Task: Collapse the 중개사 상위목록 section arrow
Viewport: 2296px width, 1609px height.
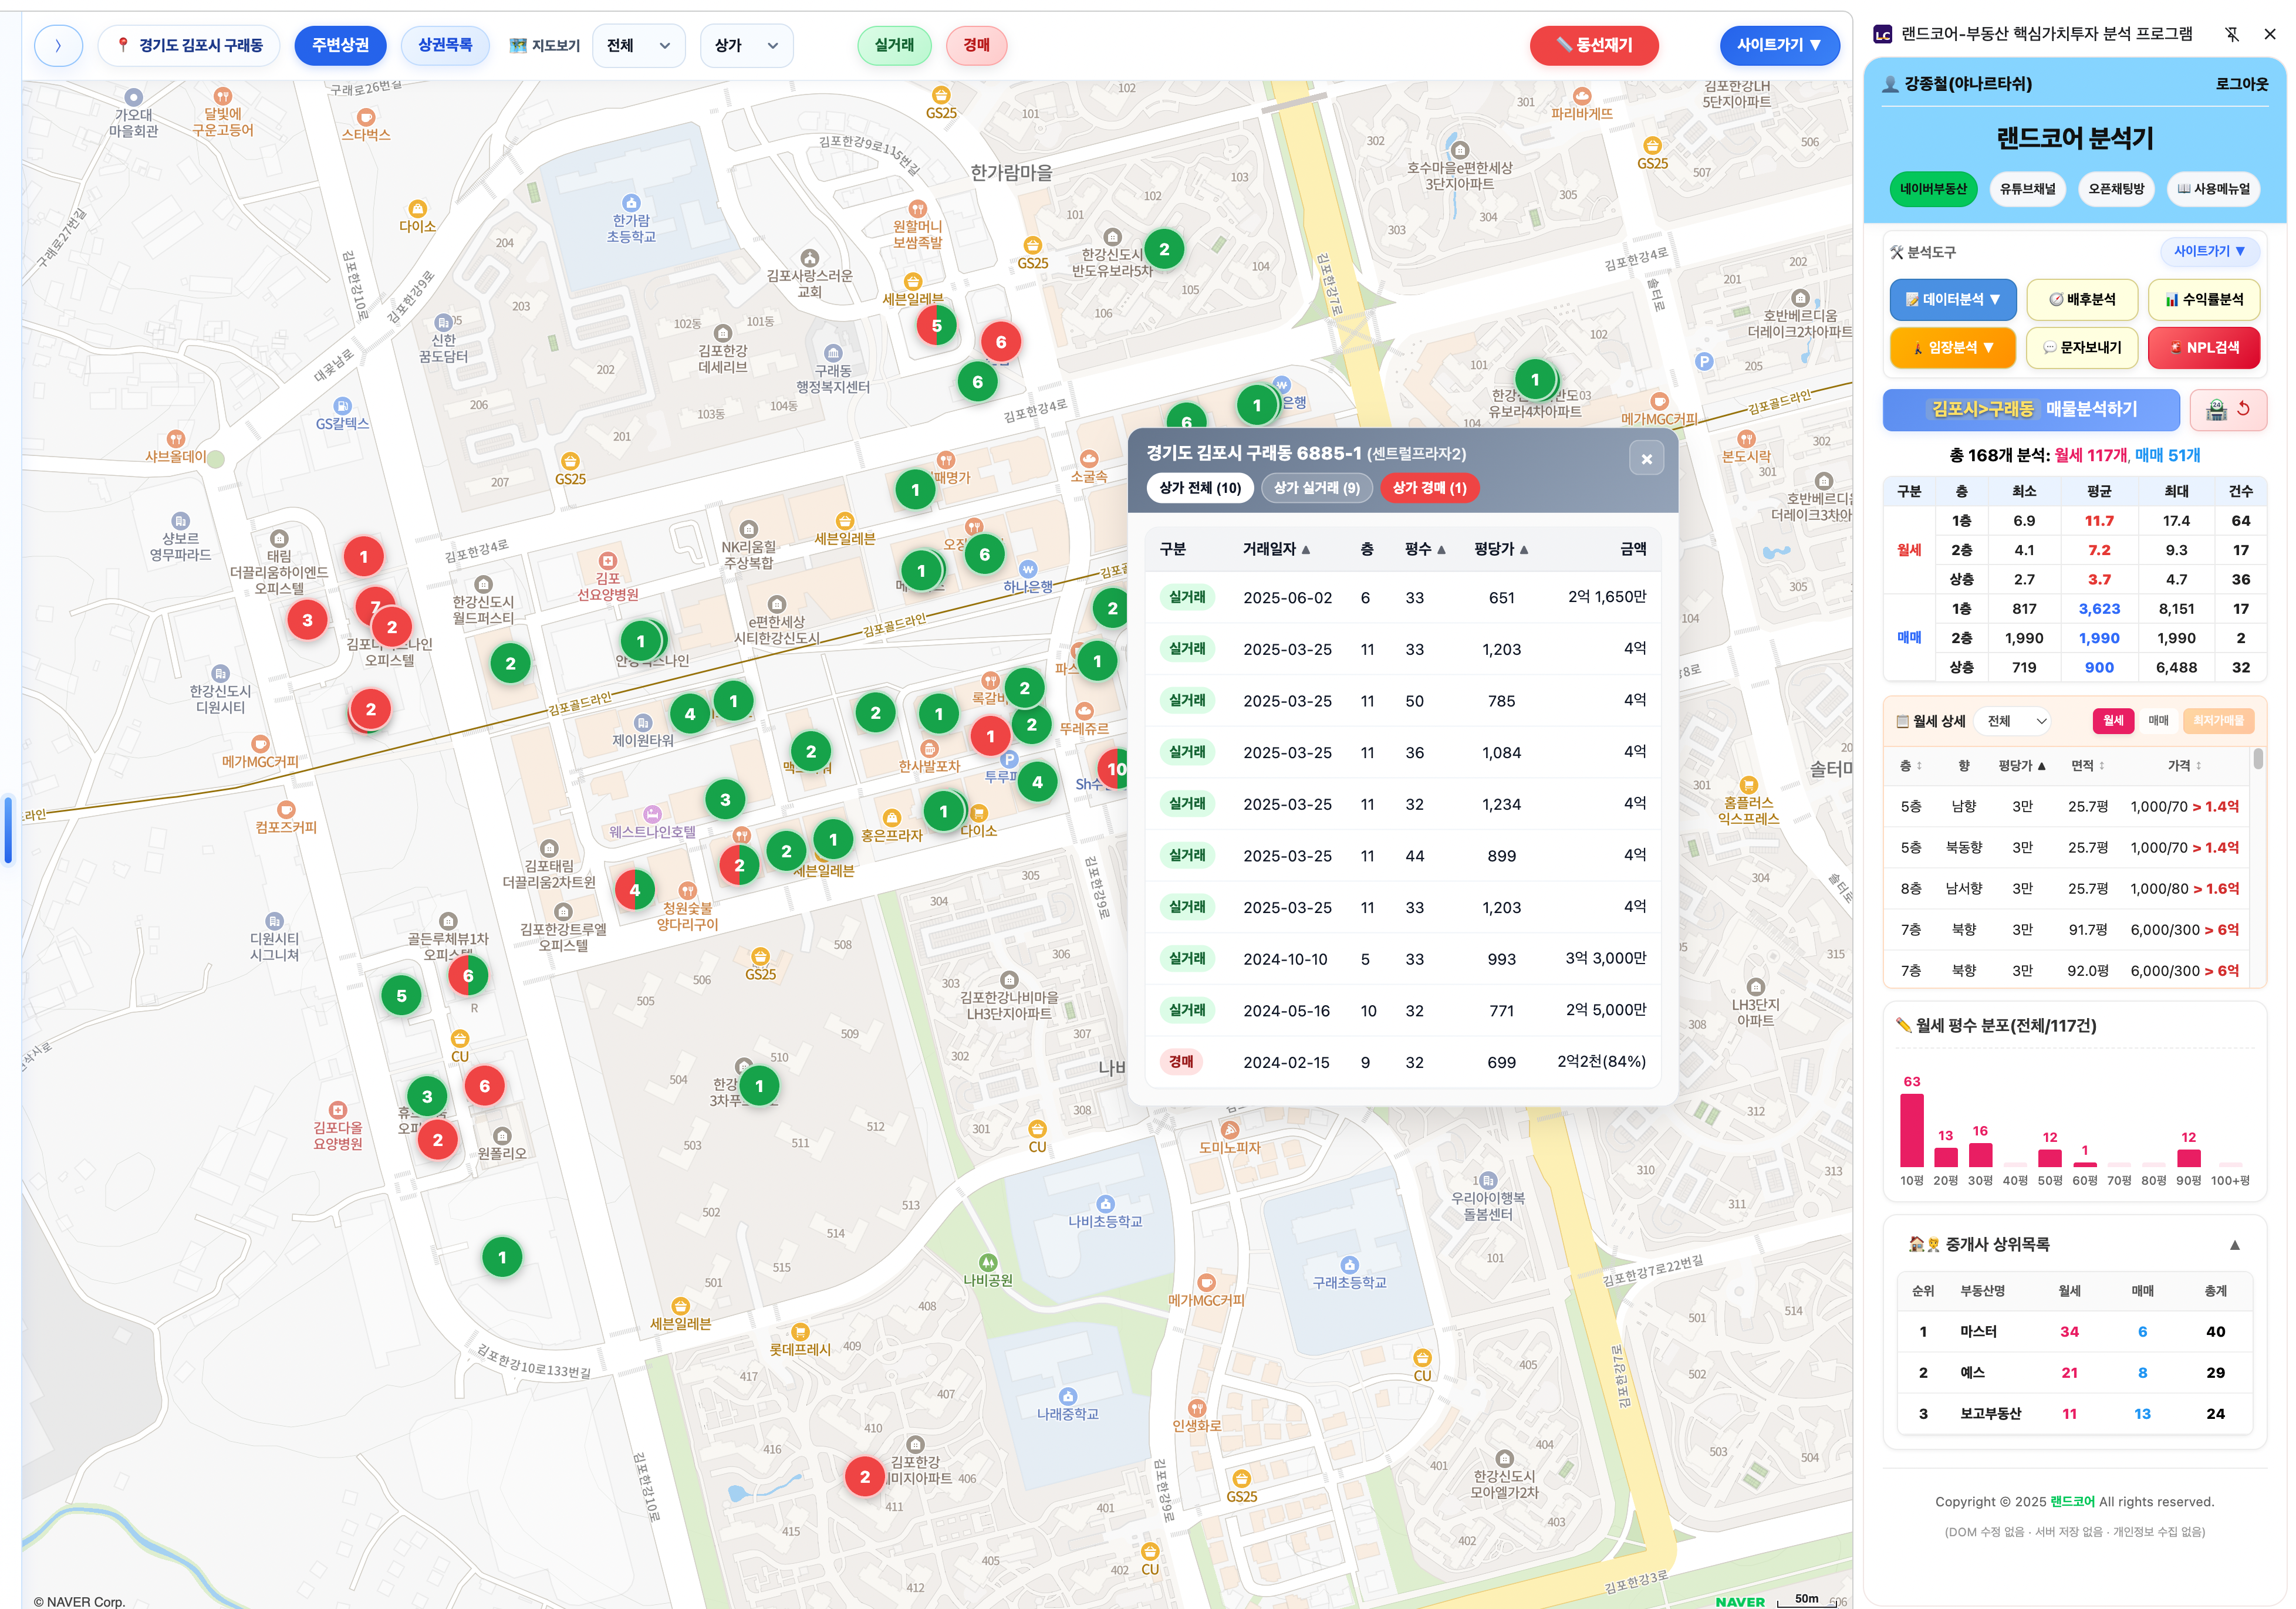Action: (2234, 1244)
